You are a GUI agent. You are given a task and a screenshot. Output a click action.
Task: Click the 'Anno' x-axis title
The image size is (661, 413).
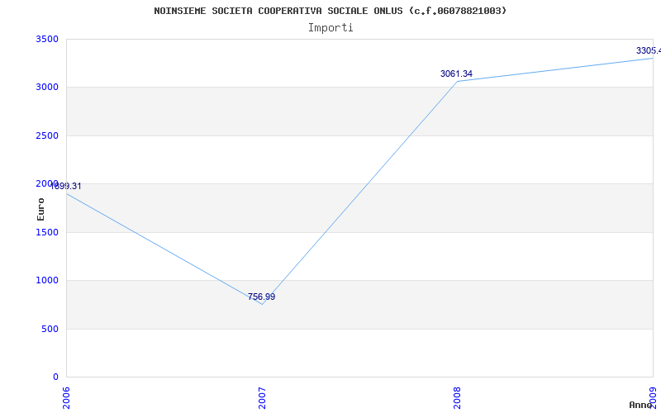coord(640,405)
